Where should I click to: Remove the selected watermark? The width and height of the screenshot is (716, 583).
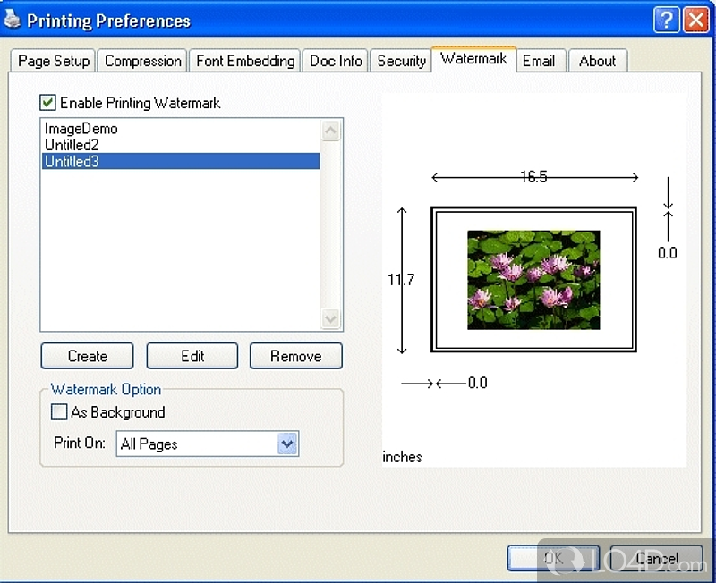(x=296, y=356)
